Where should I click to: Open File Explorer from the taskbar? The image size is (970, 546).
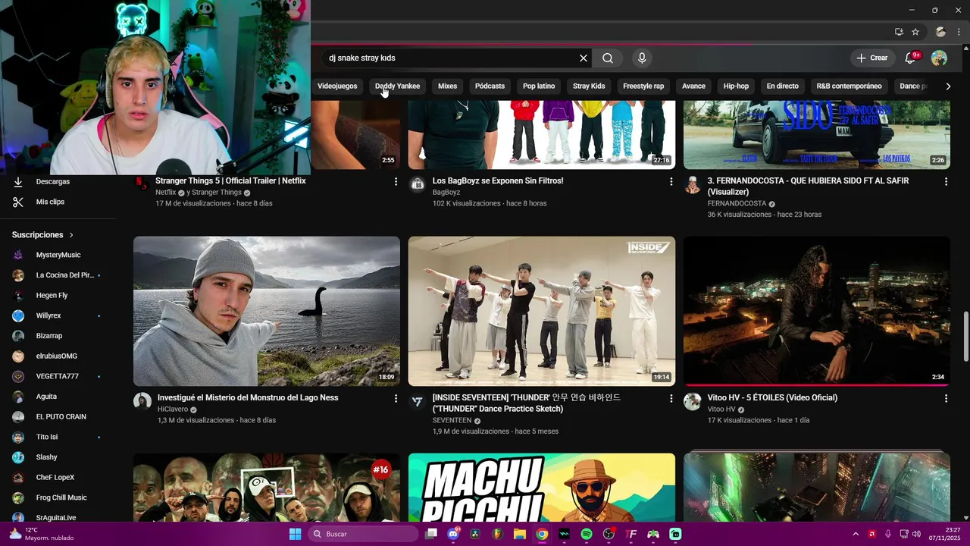(x=520, y=534)
